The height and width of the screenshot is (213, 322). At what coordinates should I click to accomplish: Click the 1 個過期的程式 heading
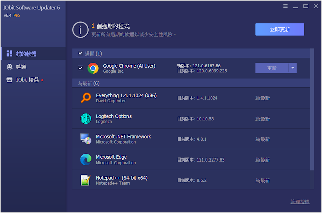(x=110, y=26)
